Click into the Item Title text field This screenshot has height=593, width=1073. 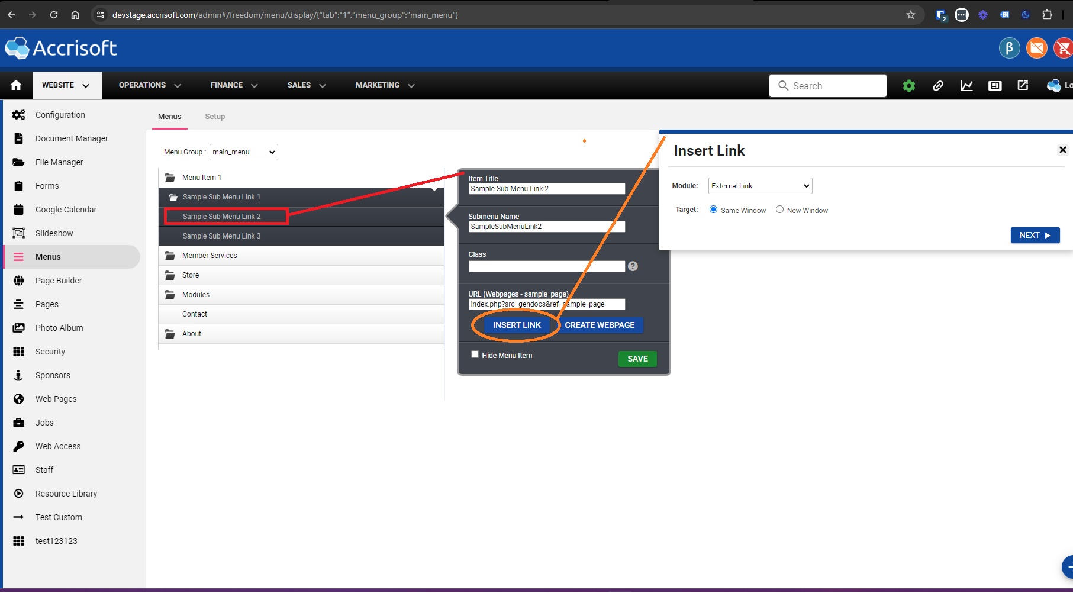pos(546,189)
